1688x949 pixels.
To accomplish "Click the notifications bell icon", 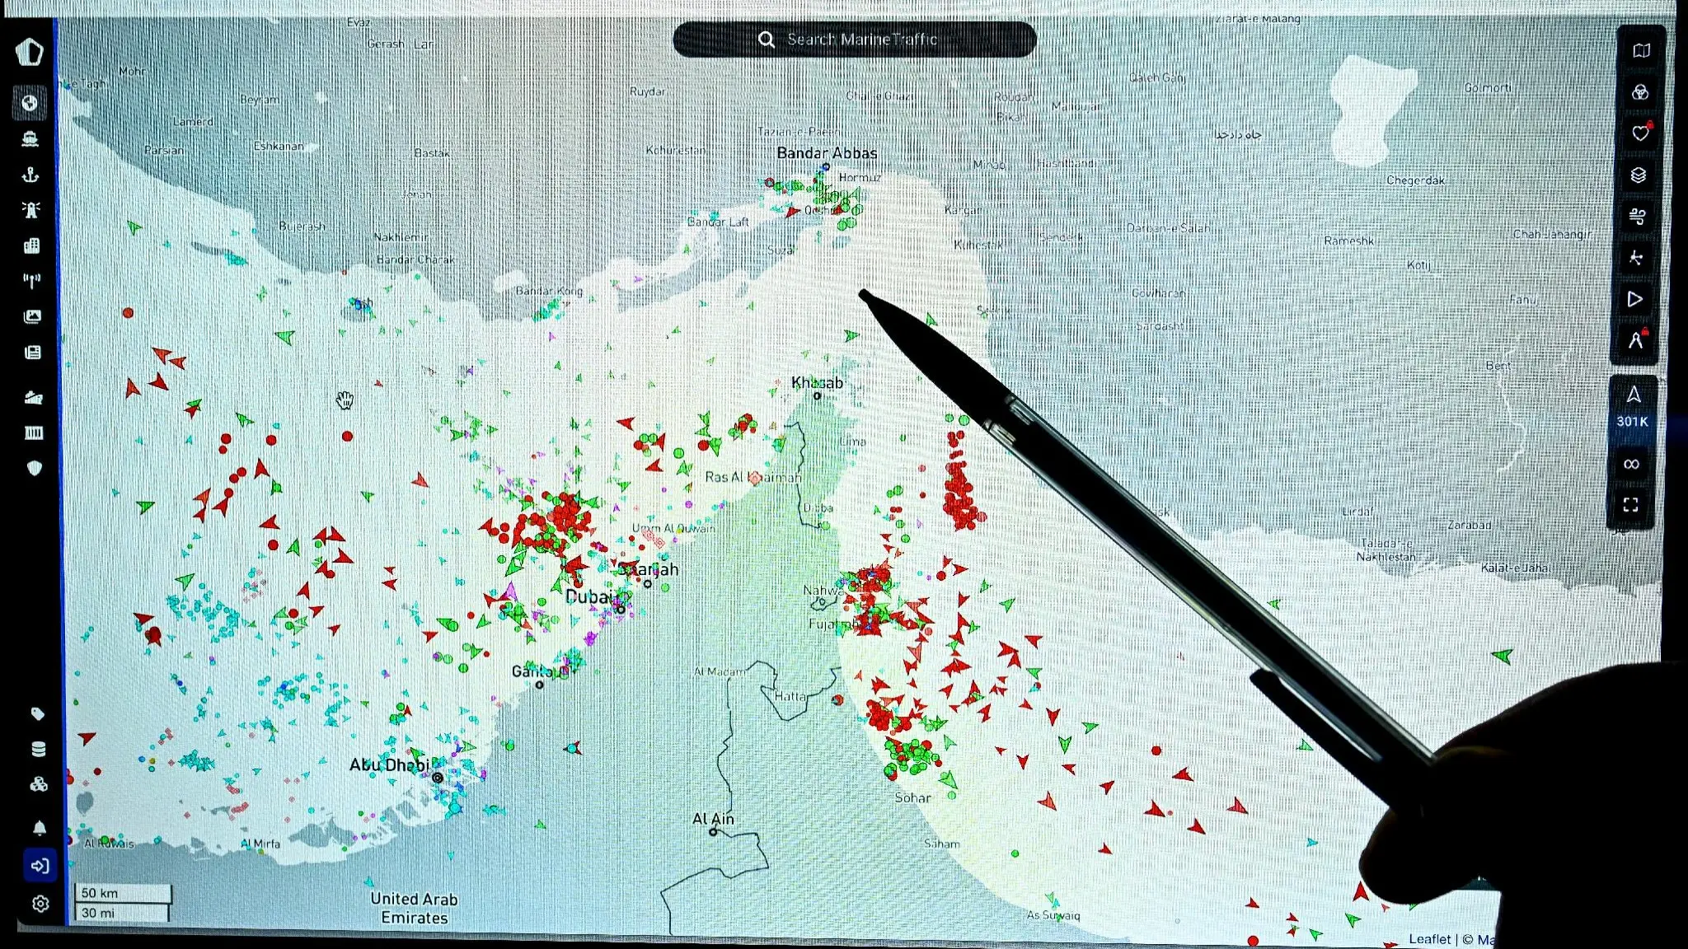I will point(39,827).
